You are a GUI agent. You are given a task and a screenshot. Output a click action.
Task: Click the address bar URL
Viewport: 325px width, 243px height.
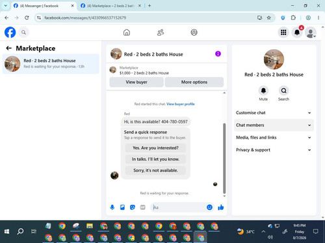click(85, 17)
